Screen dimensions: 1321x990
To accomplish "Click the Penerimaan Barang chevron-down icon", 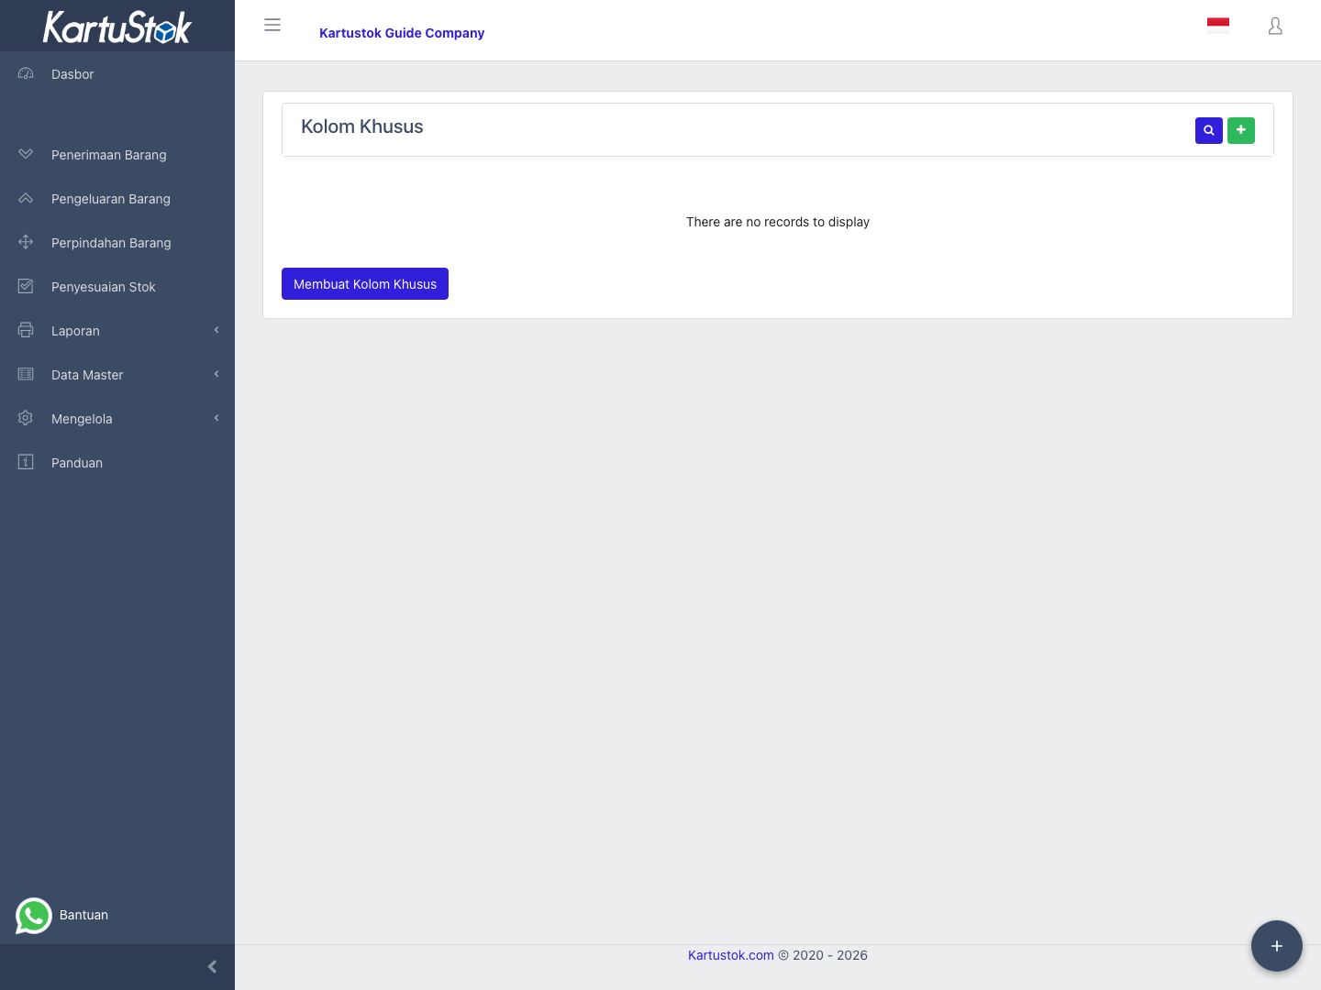I will click(x=26, y=154).
